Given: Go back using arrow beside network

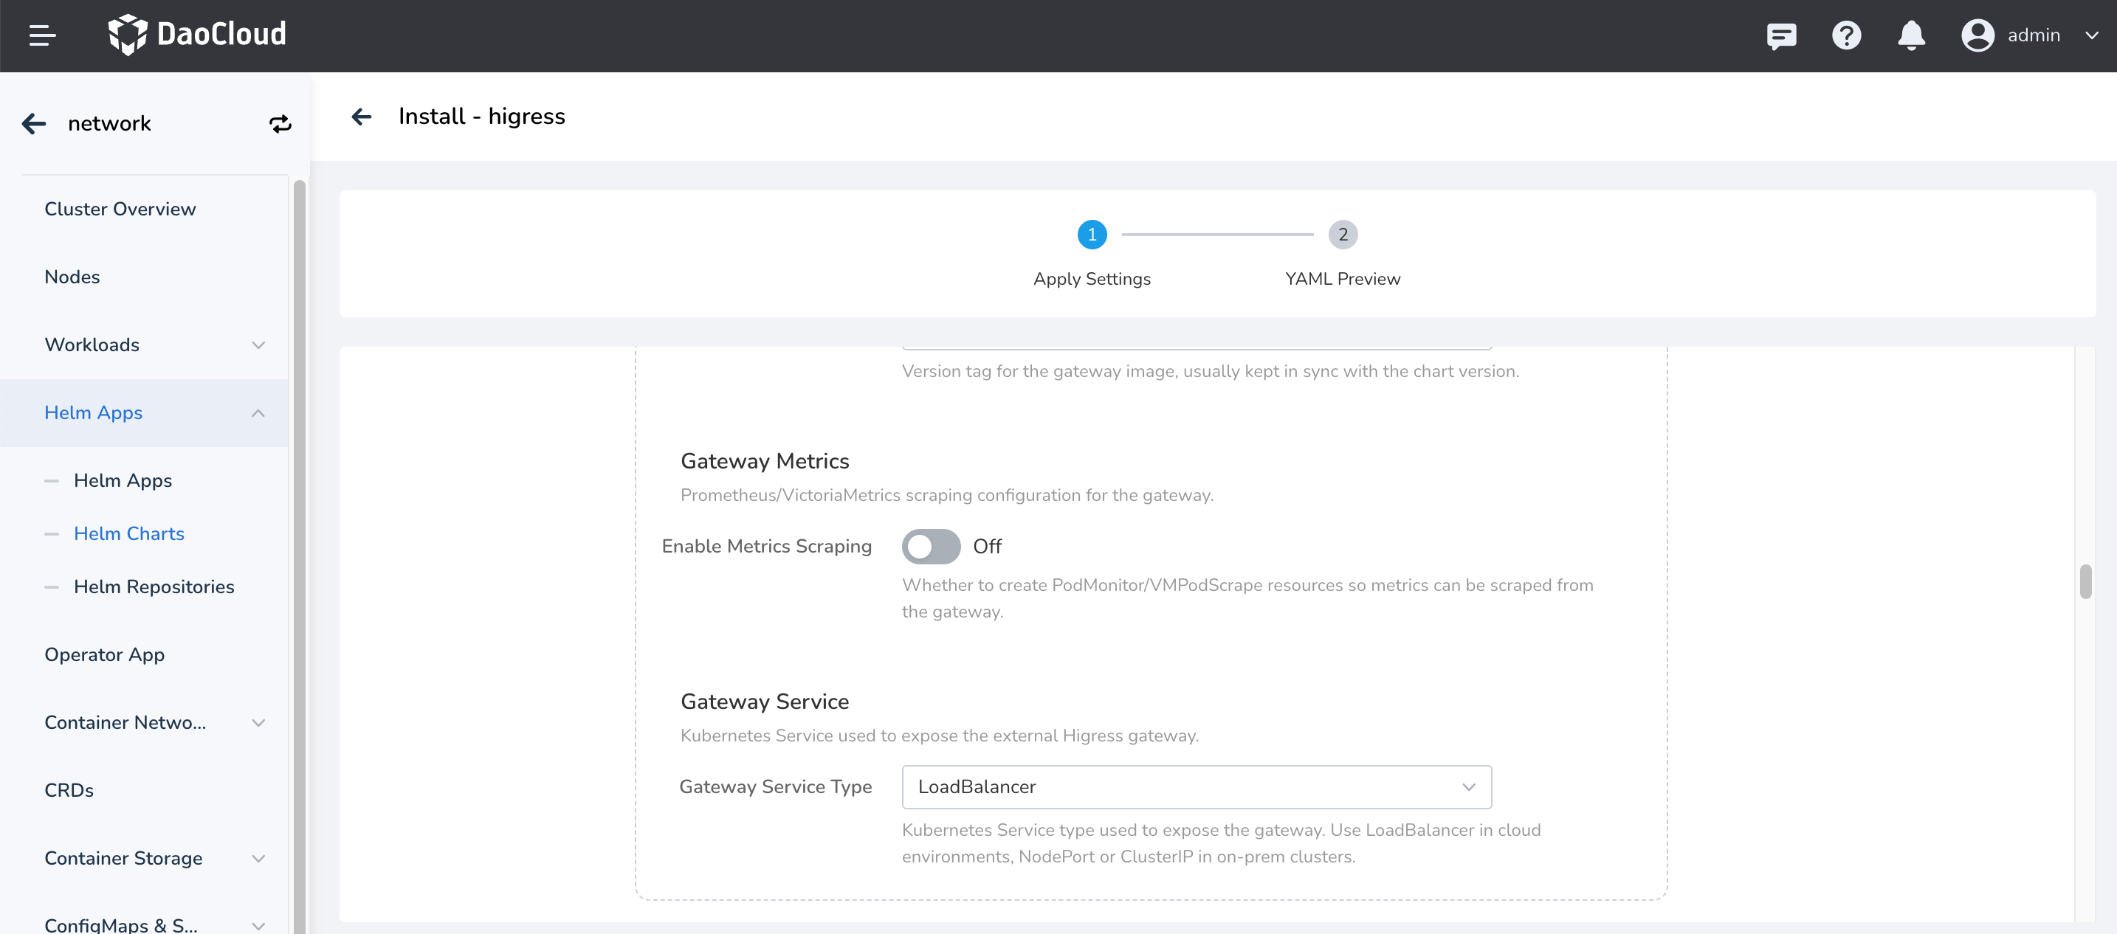Looking at the screenshot, I should 34,124.
